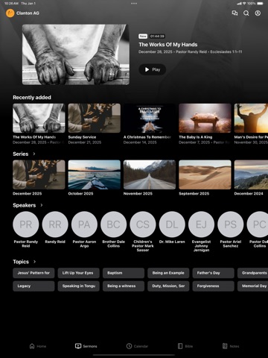Select Pastor Aaron Argo avatar
Viewport: 268px width, 358px height.
coord(84,224)
